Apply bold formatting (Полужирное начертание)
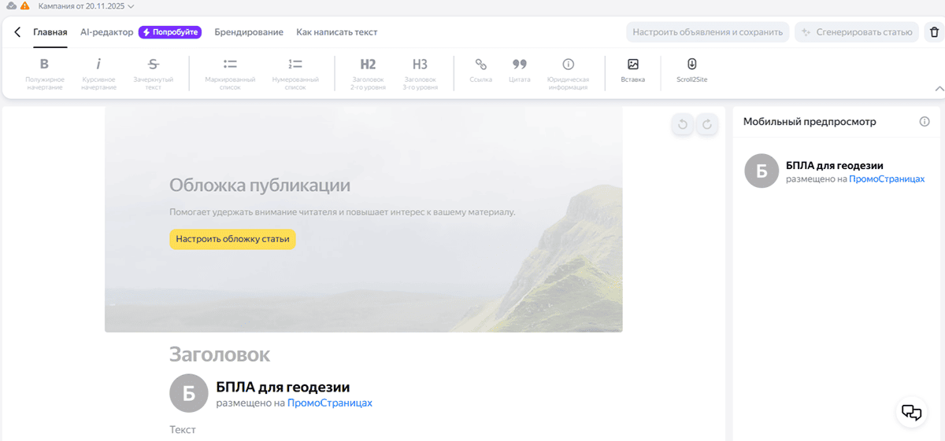 tap(44, 73)
